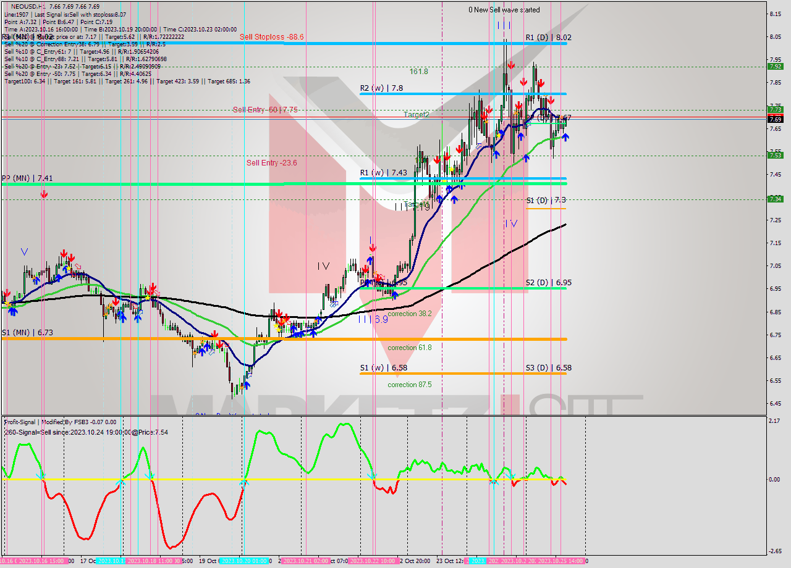This screenshot has width=791, height=568.
Task: Click the 'Sell Entry -23.6' label
Action: coord(271,163)
